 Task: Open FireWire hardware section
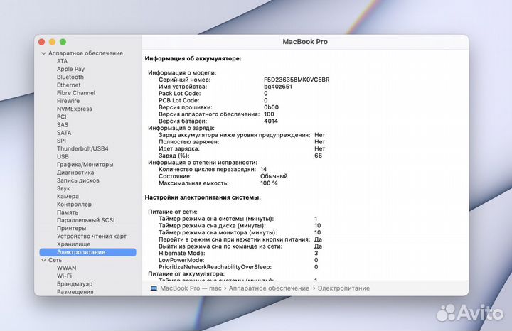click(x=68, y=101)
